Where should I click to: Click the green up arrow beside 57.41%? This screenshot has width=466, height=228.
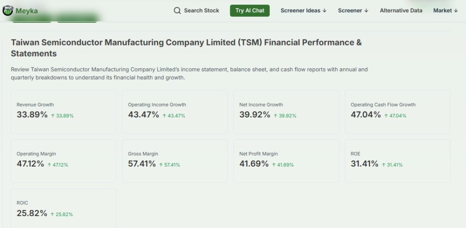161,165
